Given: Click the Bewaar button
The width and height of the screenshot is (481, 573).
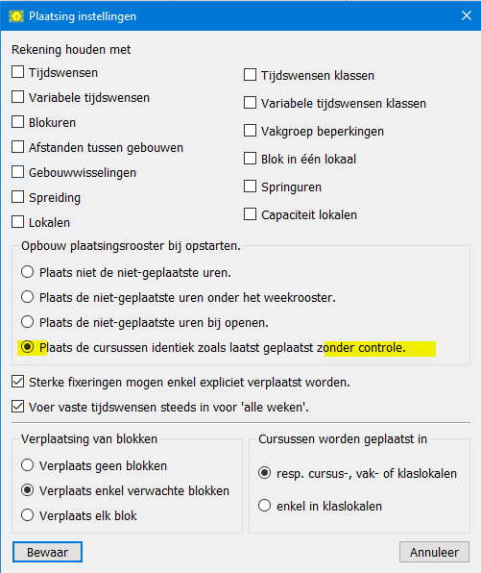Looking at the screenshot, I should (47, 552).
